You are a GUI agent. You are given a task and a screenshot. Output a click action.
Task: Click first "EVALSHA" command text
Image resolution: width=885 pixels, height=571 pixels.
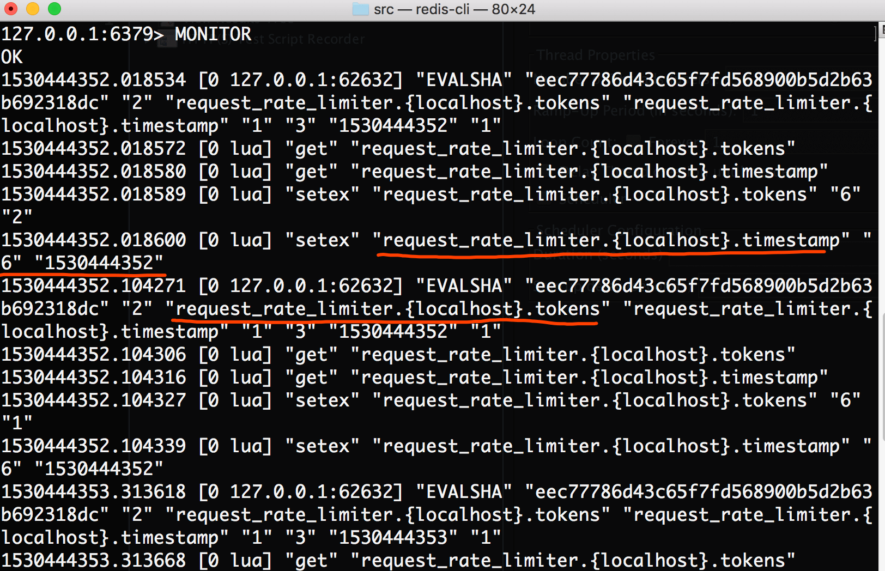pos(464,80)
